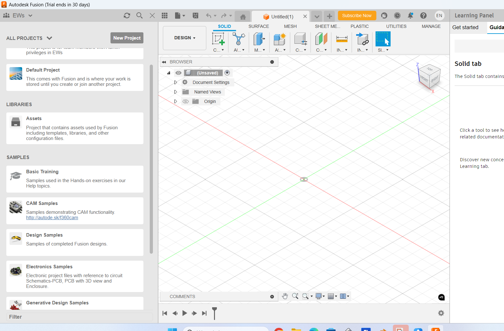Open the job status clock icon
The height and width of the screenshot is (331, 504).
click(397, 16)
